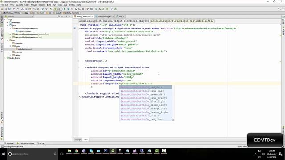Click the Synchronize toolbar icon
The height and width of the screenshot is (160, 285).
pyautogui.click(x=9, y=9)
